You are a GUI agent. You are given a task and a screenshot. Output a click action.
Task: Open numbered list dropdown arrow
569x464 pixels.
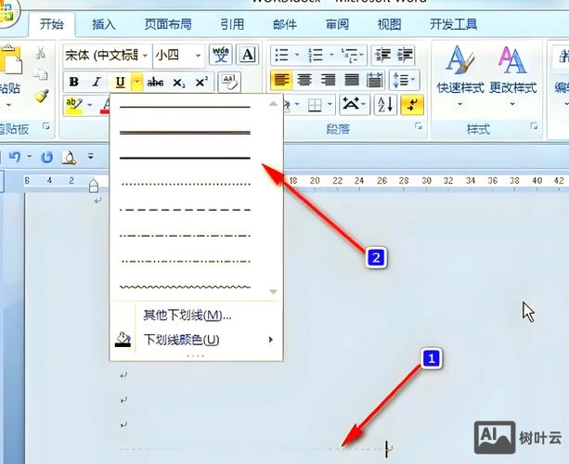tap(331, 55)
